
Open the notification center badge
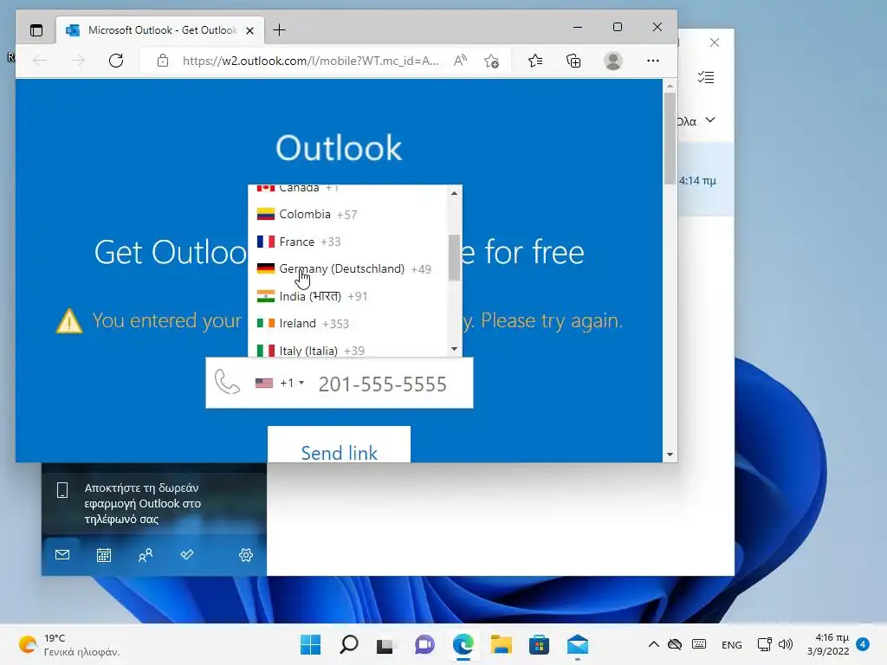pyautogui.click(x=863, y=644)
